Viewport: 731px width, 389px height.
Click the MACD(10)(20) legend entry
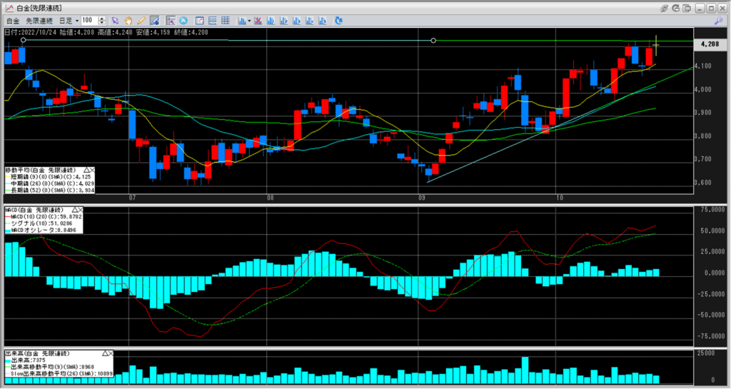click(44, 217)
